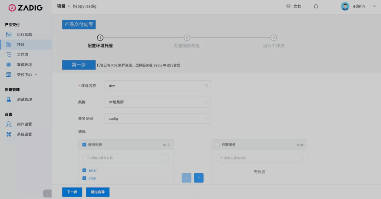Viewport: 381px width, 199px height.
Task: Click the 环境名称 input field
Action: pos(158,86)
